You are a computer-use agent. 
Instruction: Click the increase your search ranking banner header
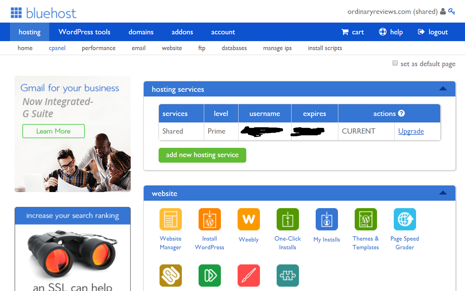72,216
